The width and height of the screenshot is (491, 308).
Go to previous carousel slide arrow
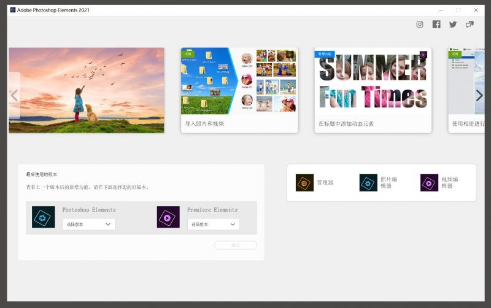click(x=14, y=95)
